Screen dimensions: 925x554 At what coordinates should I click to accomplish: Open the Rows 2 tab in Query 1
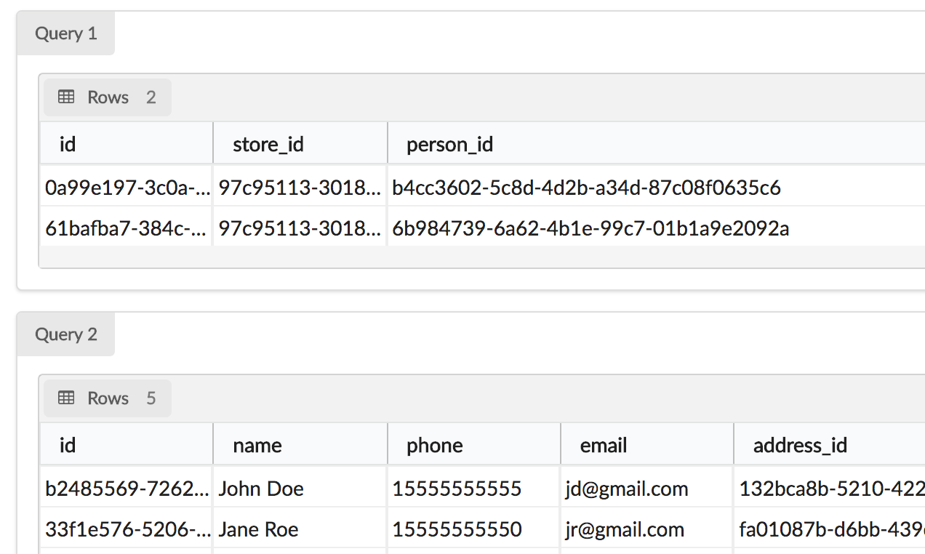[x=108, y=97]
